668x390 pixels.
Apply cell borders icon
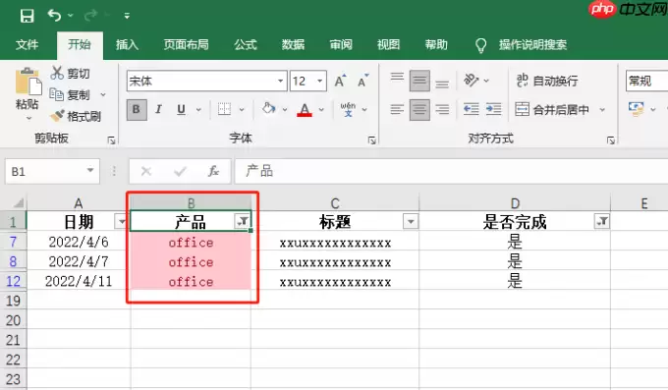(225, 109)
